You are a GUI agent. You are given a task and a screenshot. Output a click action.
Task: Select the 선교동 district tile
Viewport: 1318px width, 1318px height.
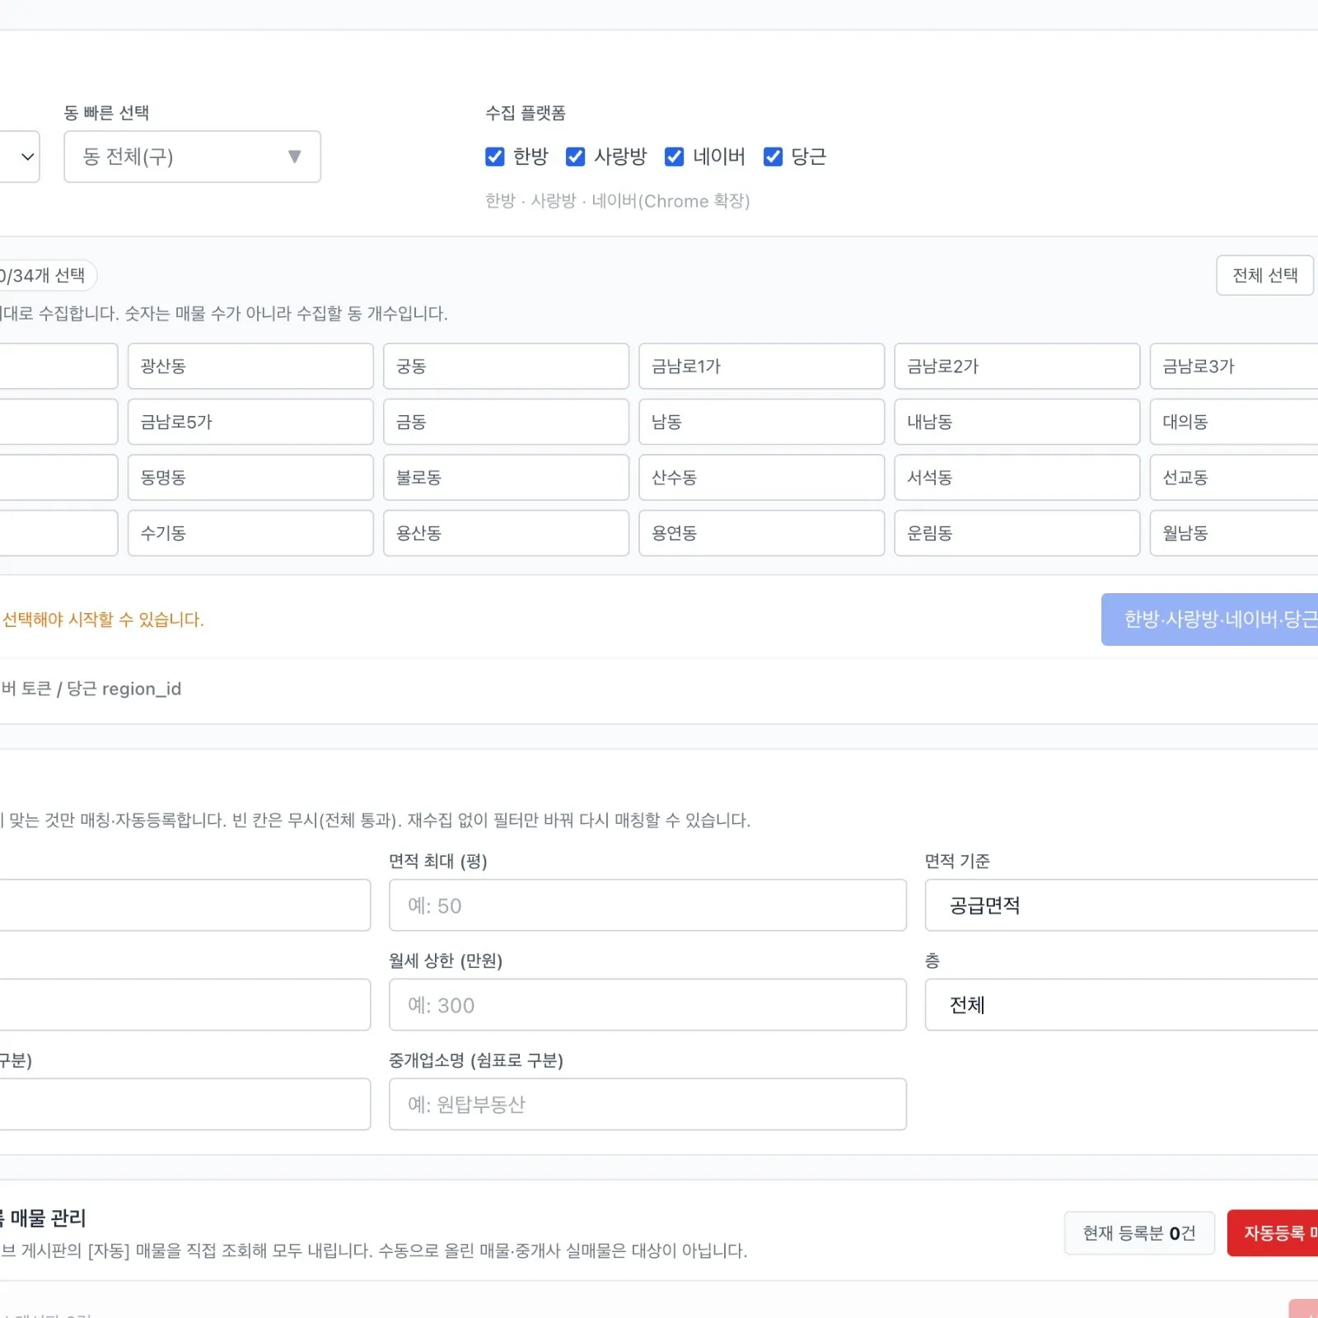click(x=1234, y=478)
